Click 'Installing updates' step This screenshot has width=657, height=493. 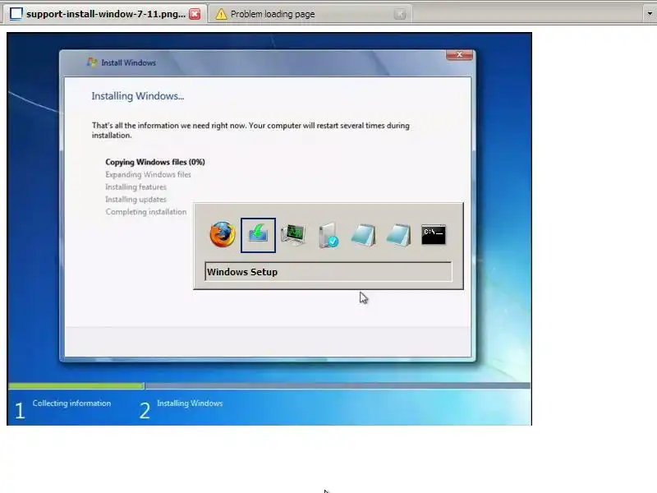pyautogui.click(x=136, y=199)
